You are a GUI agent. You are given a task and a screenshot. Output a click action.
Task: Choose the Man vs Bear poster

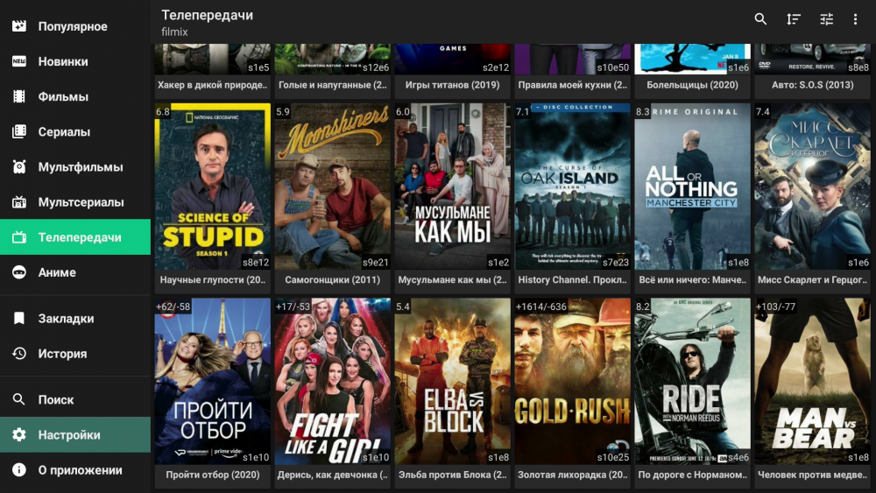tap(812, 381)
